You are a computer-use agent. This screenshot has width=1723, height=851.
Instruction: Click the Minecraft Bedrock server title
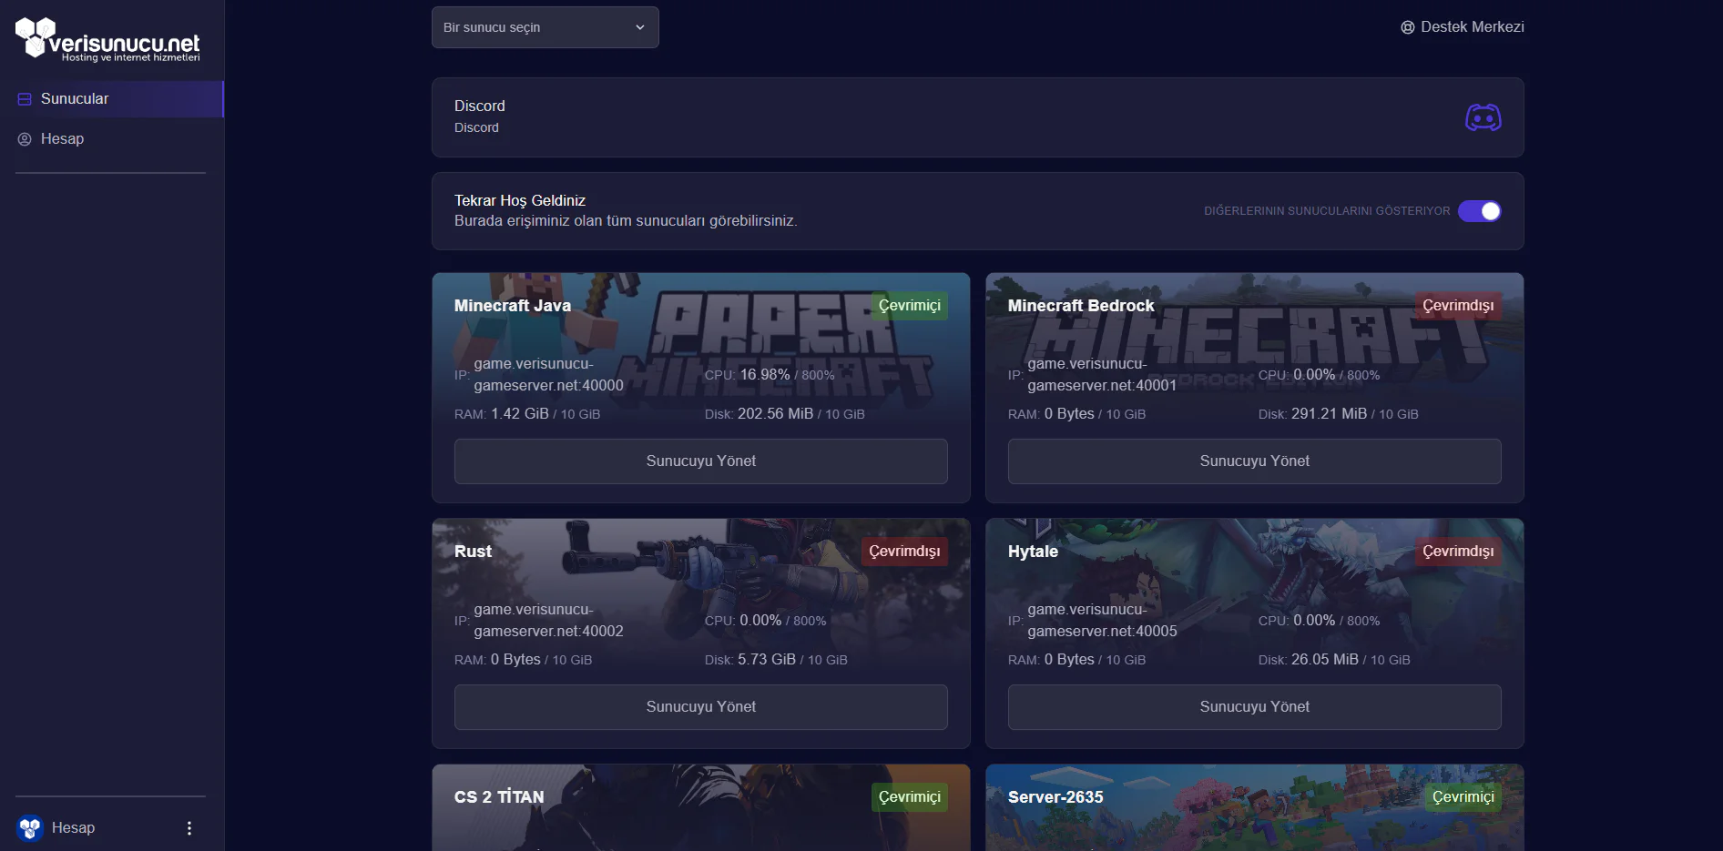[x=1081, y=306]
